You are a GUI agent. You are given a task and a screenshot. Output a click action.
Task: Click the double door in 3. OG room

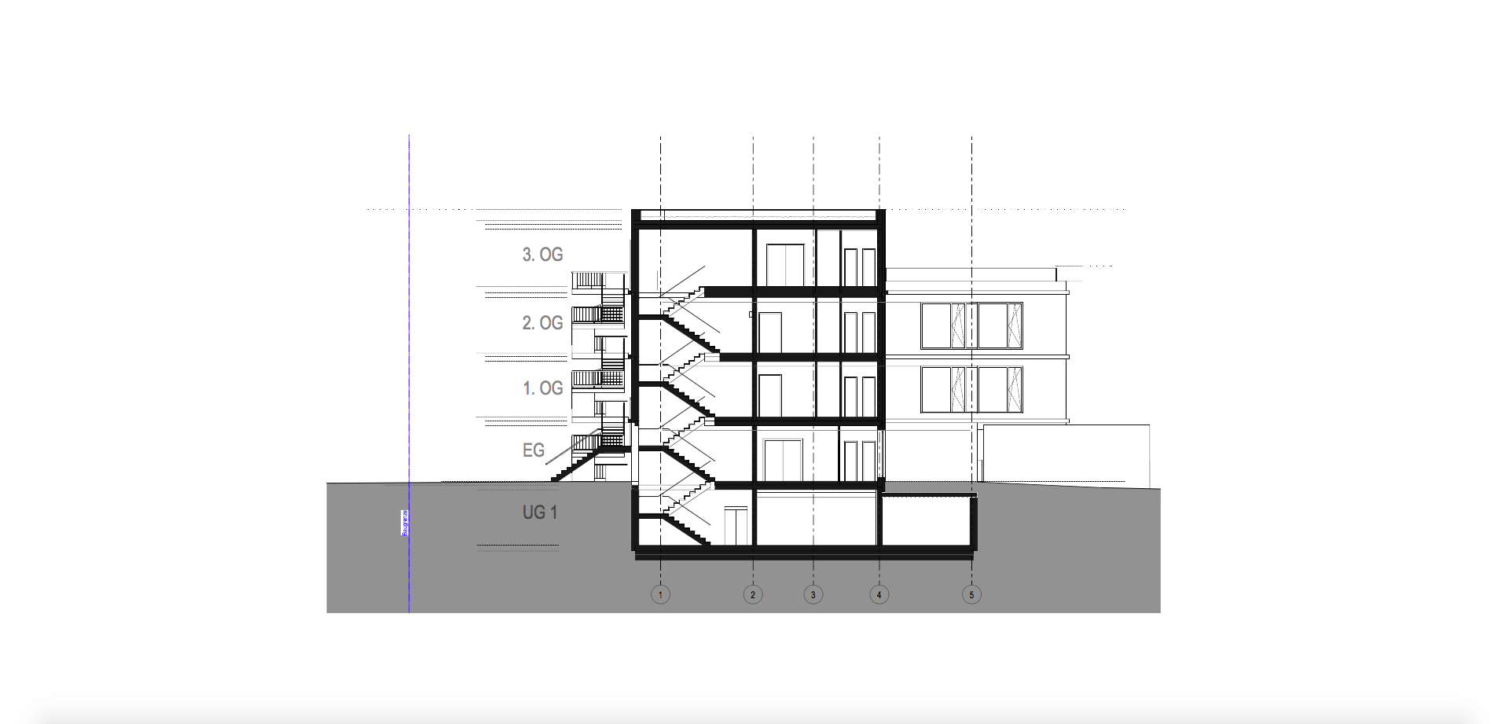point(785,265)
